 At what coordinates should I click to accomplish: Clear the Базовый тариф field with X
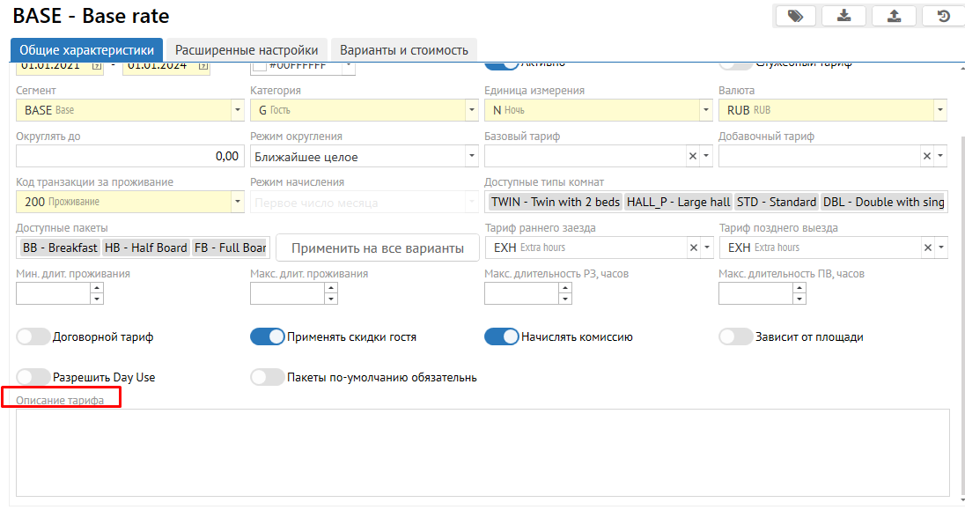(x=693, y=156)
